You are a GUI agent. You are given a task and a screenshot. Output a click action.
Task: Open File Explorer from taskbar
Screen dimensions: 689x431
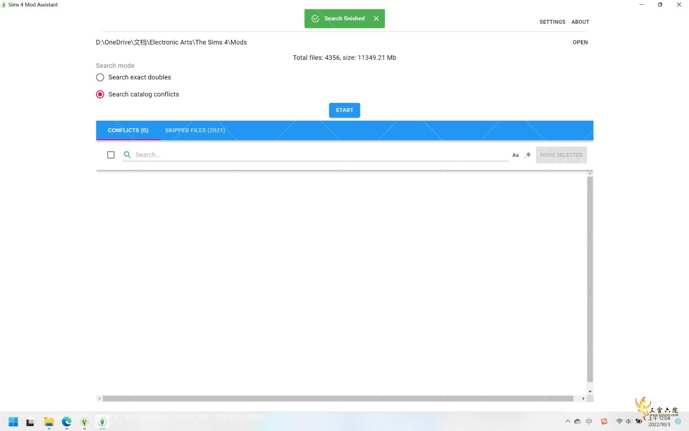pos(49,422)
